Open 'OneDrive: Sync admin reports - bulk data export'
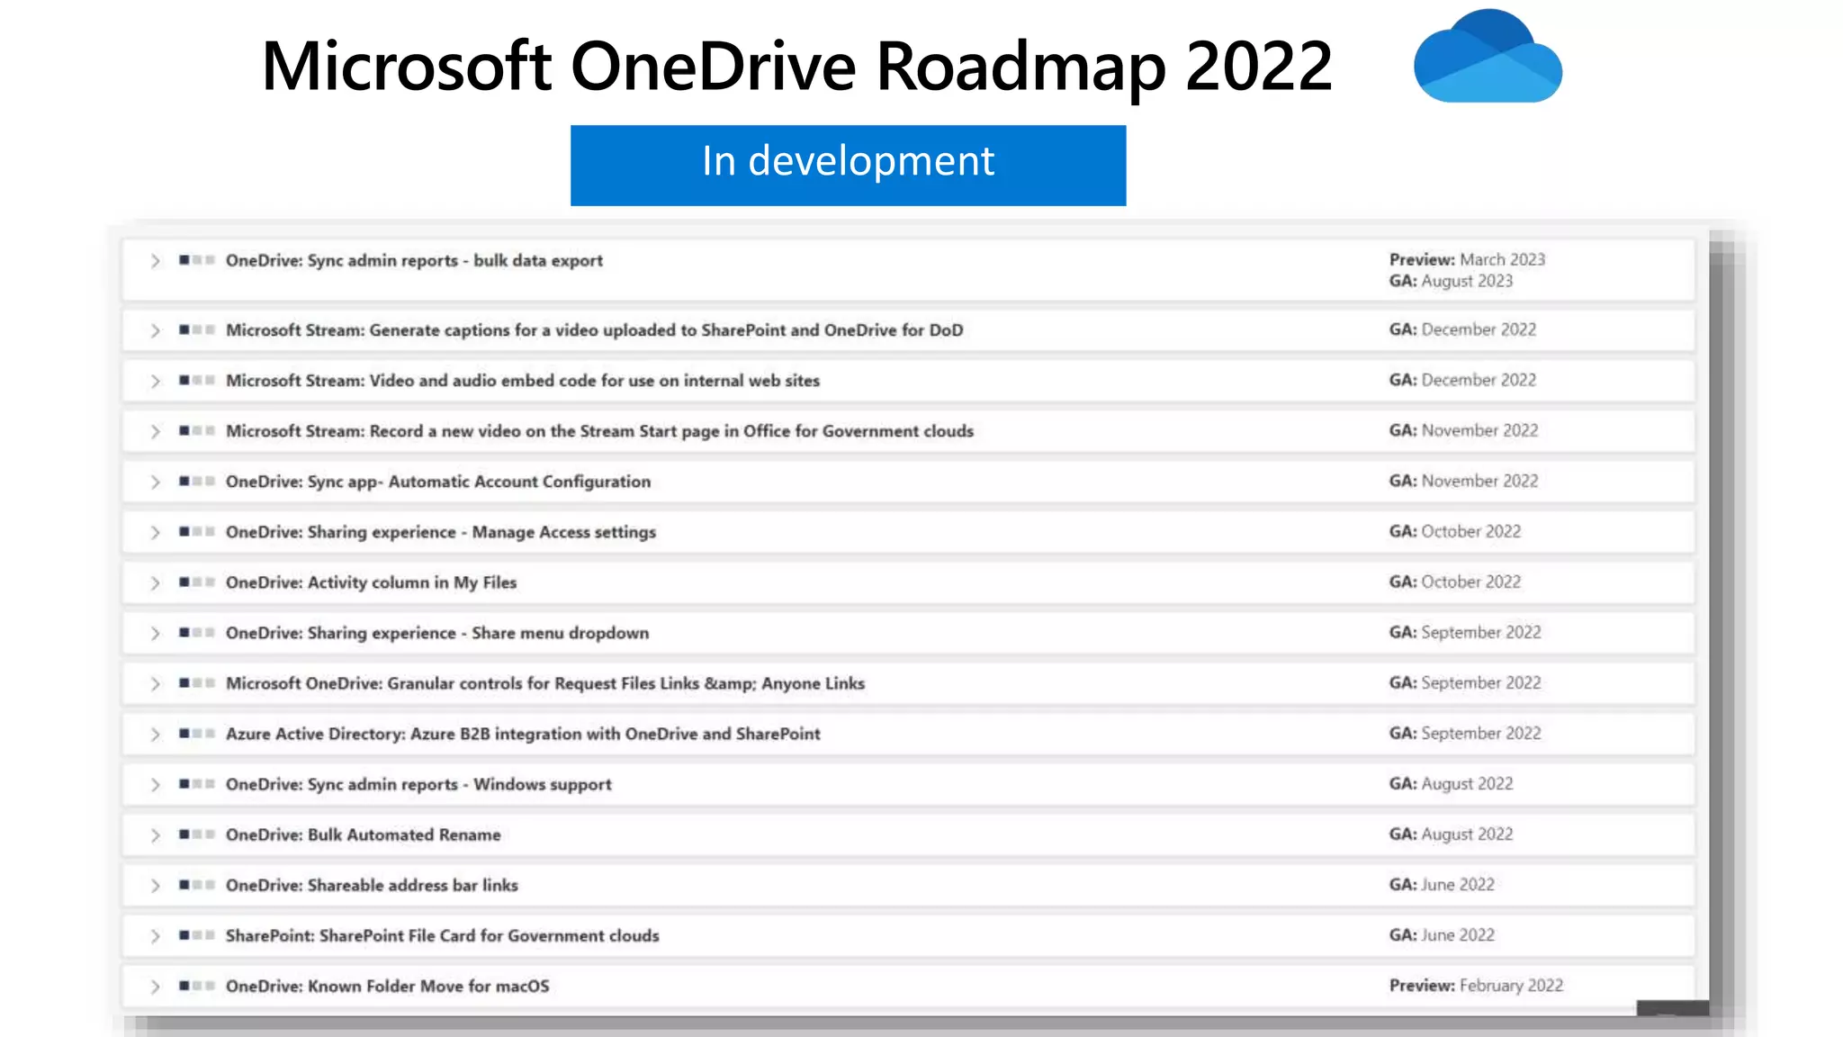This screenshot has height=1037, width=1843. [414, 261]
